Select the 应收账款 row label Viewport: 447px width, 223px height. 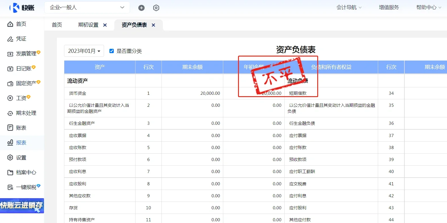(77, 148)
